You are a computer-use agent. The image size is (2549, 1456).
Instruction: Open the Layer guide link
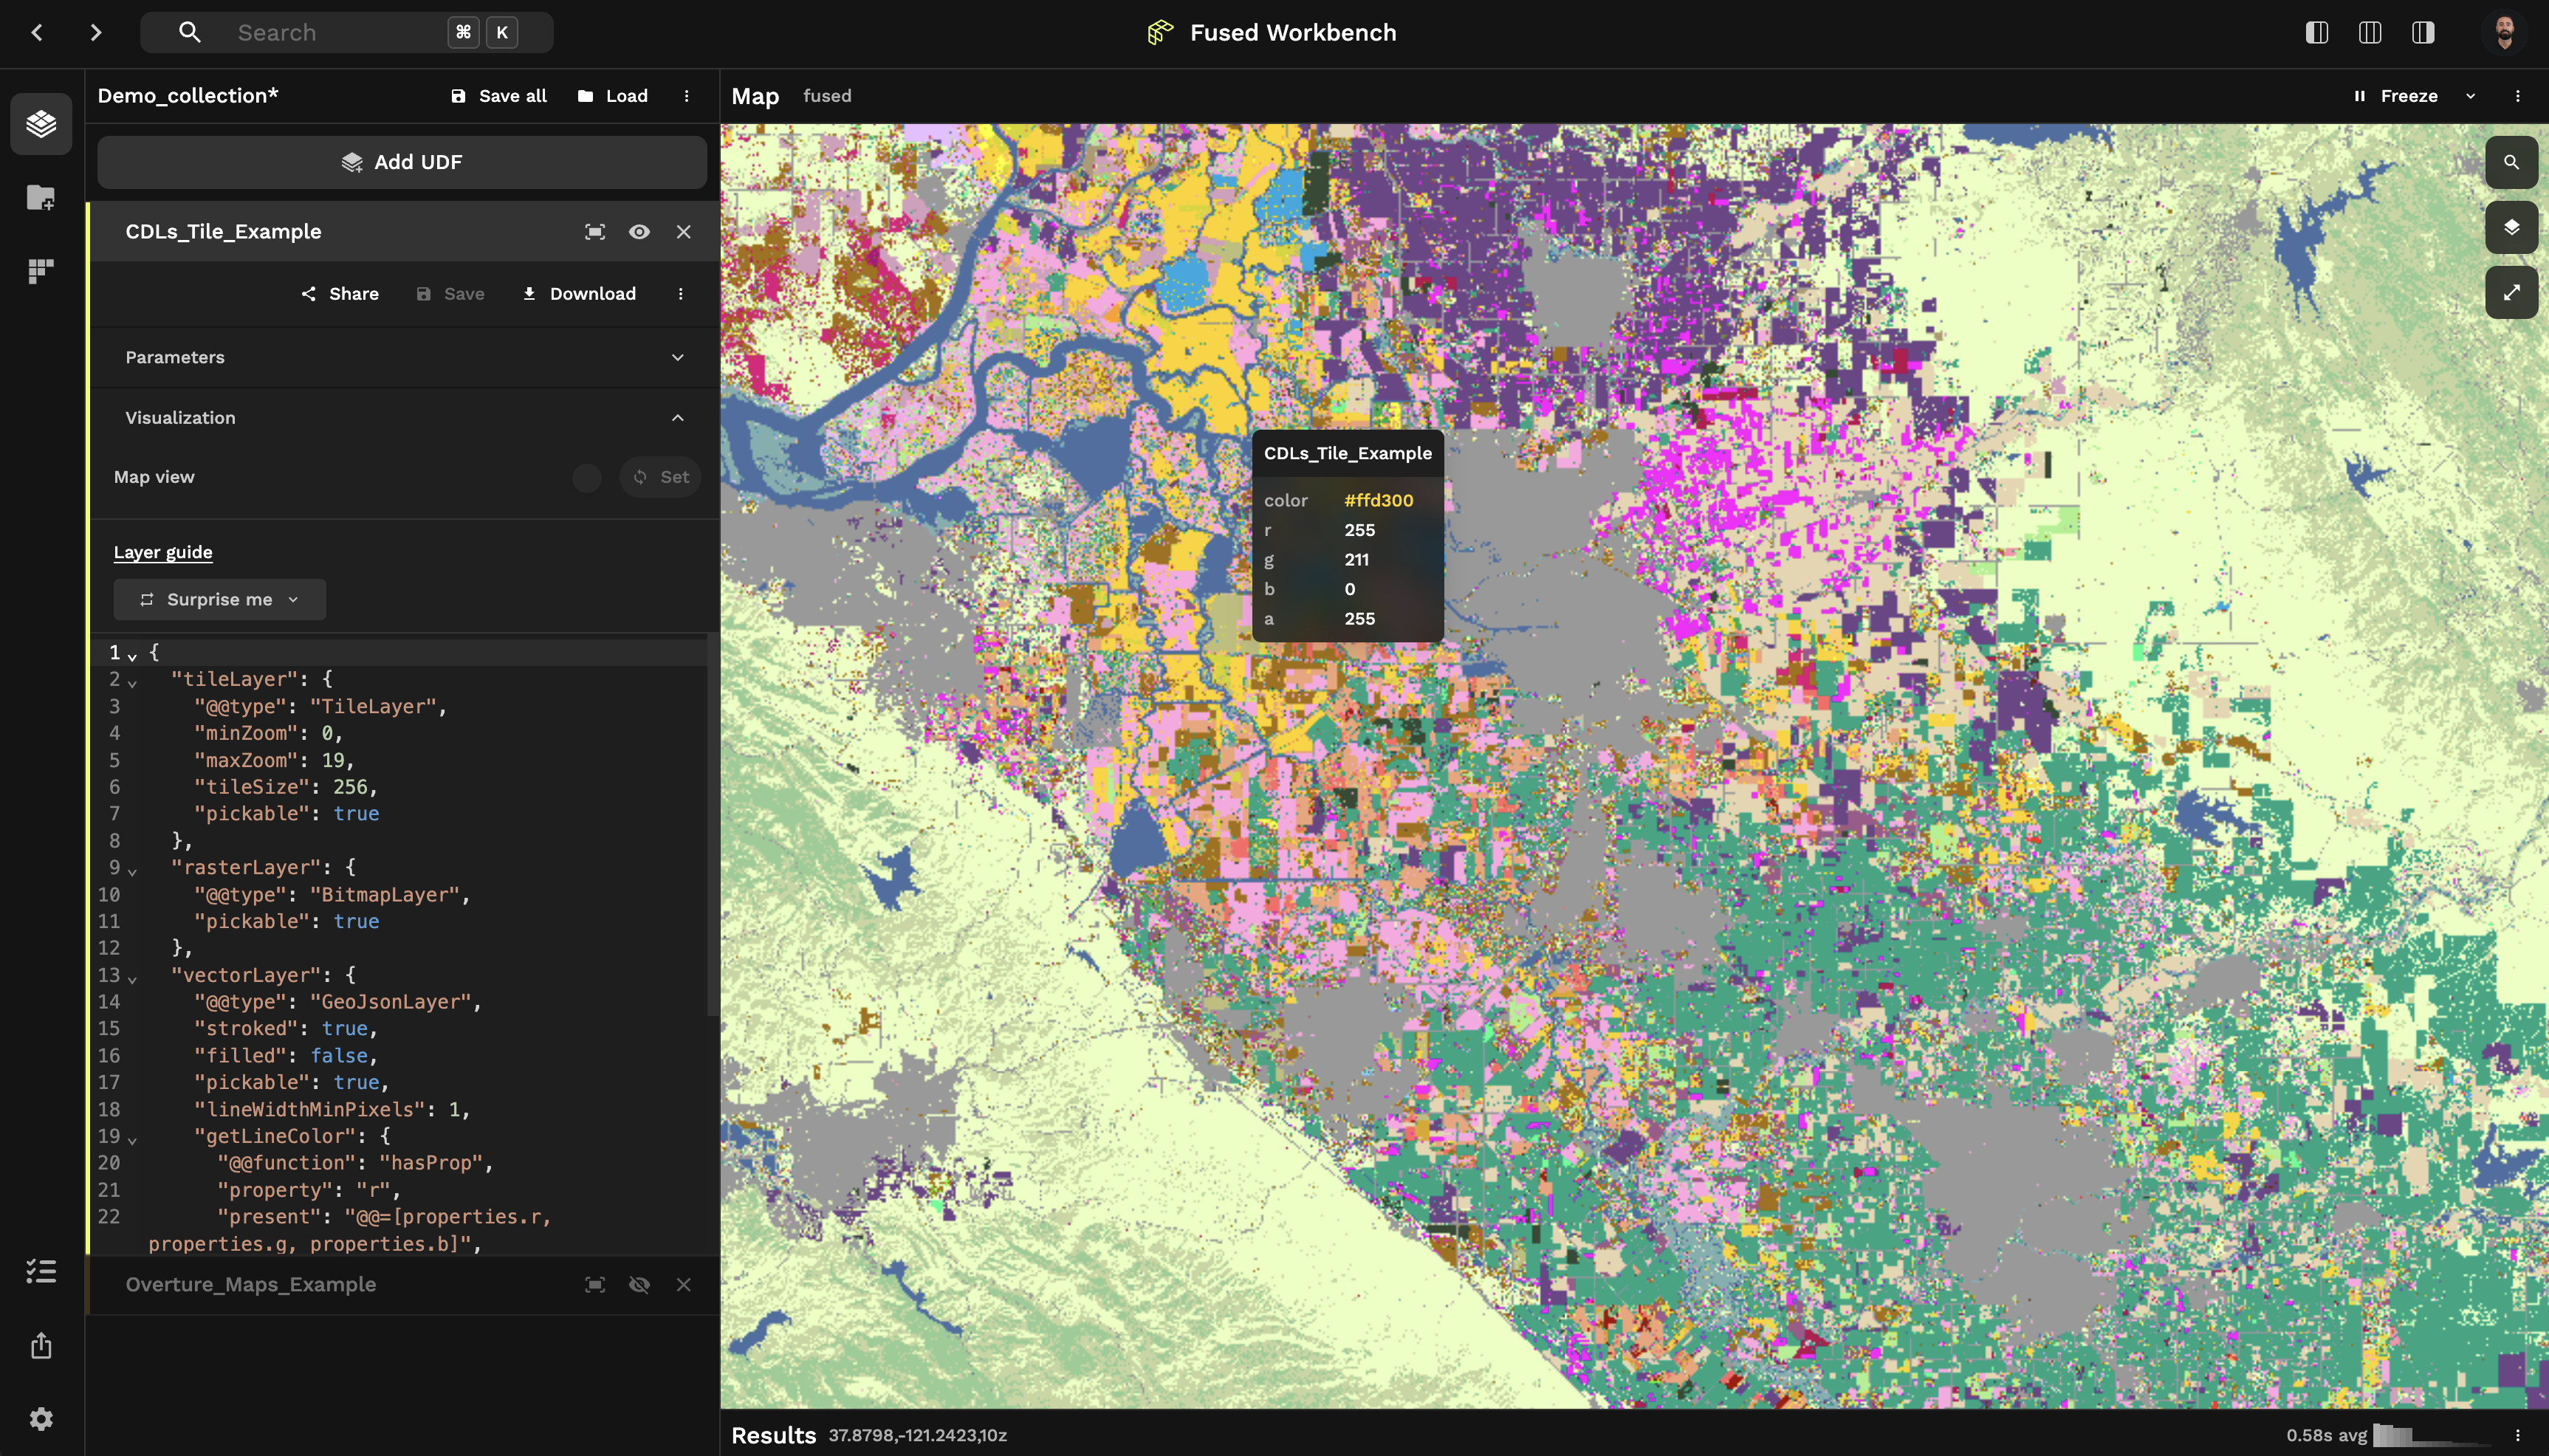(x=163, y=552)
